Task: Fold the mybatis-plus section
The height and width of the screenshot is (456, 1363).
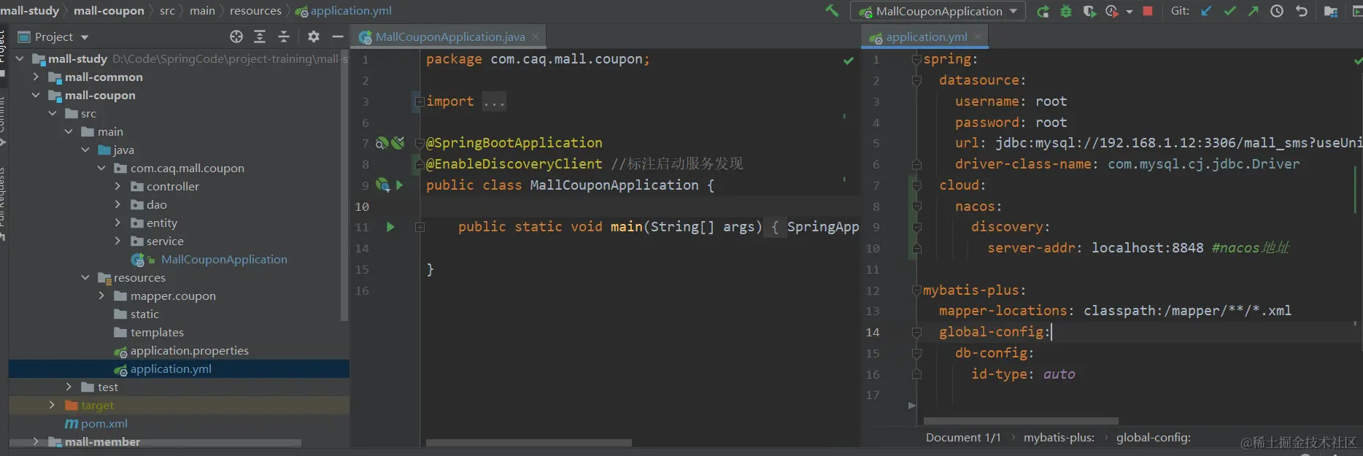Action: pyautogui.click(x=916, y=290)
